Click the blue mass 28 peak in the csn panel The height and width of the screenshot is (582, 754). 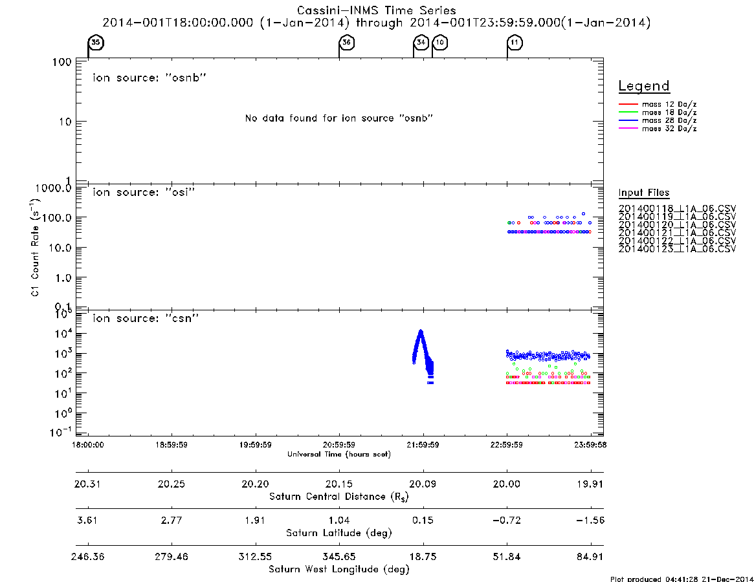[x=421, y=331]
